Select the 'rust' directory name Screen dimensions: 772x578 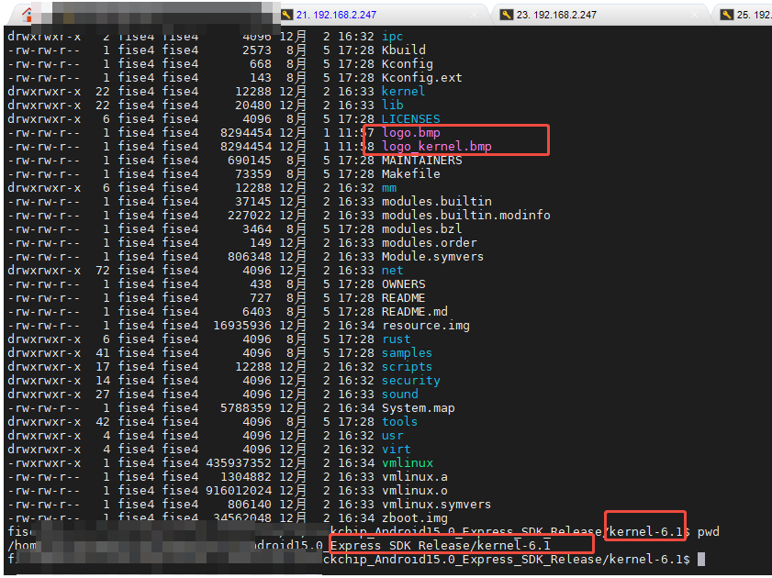[397, 339]
